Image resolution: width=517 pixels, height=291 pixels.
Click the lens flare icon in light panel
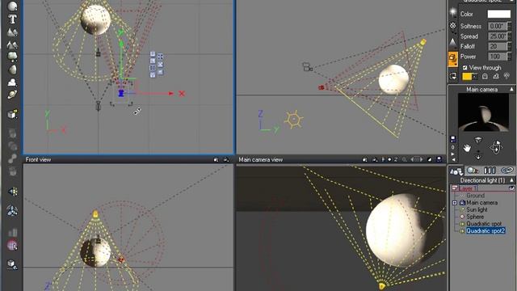453,12
